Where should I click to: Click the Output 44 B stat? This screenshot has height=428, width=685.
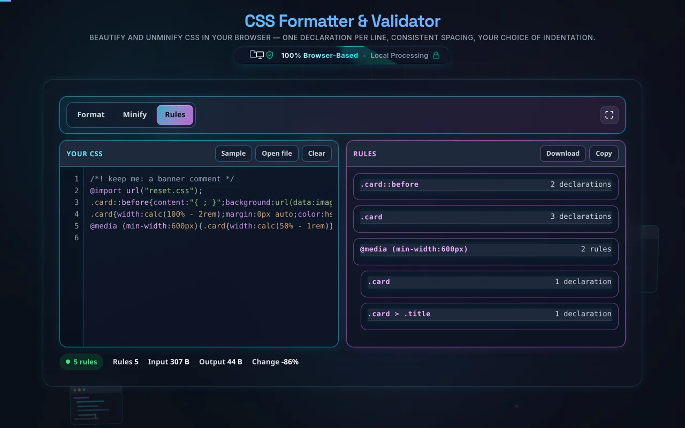pyautogui.click(x=220, y=362)
